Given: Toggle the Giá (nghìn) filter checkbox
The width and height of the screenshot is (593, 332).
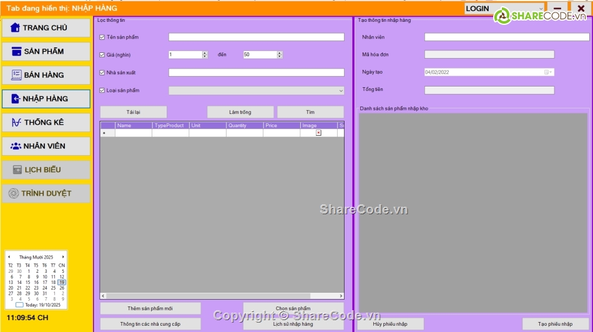Looking at the screenshot, I should click(102, 55).
